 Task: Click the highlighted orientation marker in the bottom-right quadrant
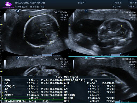[x=86, y=58]
